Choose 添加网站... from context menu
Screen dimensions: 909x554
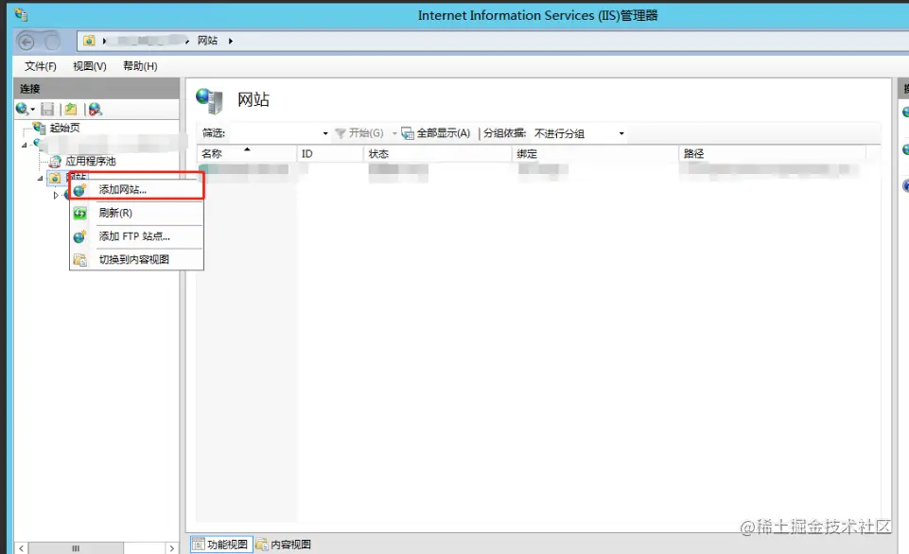coord(137,189)
